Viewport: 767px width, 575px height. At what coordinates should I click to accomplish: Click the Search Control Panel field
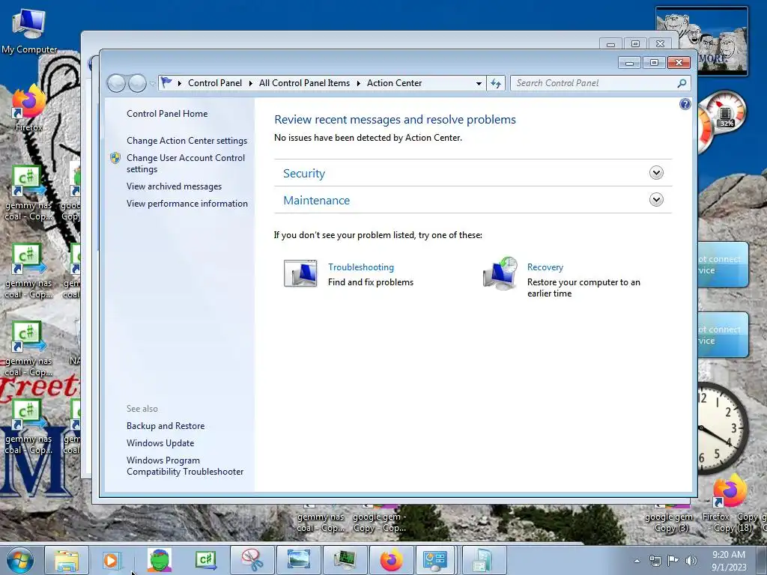[600, 83]
